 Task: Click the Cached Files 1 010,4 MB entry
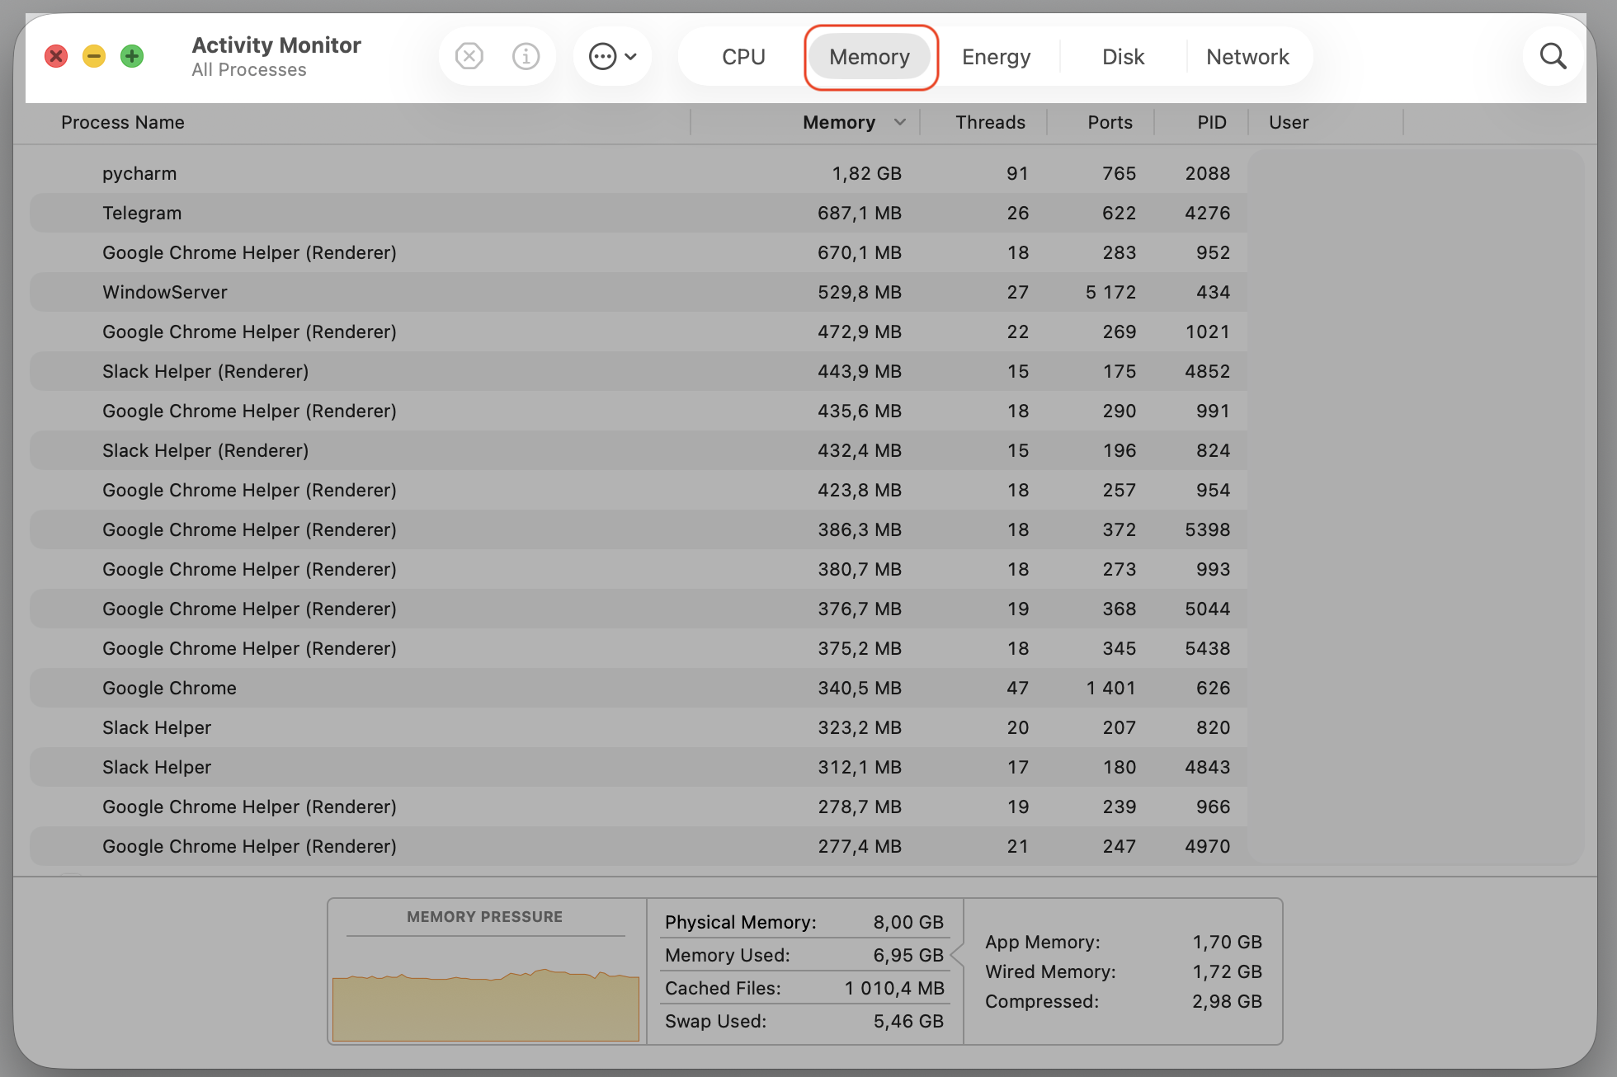tap(804, 988)
